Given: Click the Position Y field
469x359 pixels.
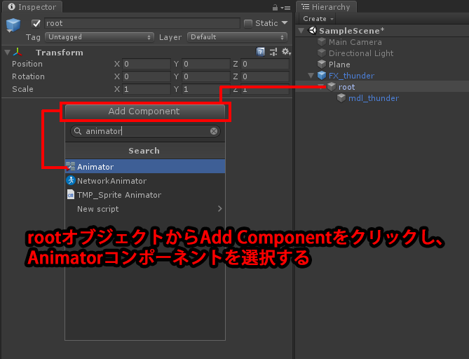Looking at the screenshot, I should click(206, 64).
